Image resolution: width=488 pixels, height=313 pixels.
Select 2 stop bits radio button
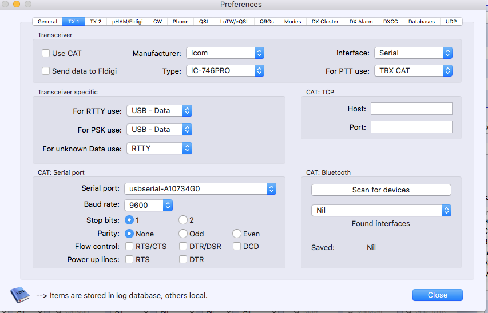coord(183,220)
